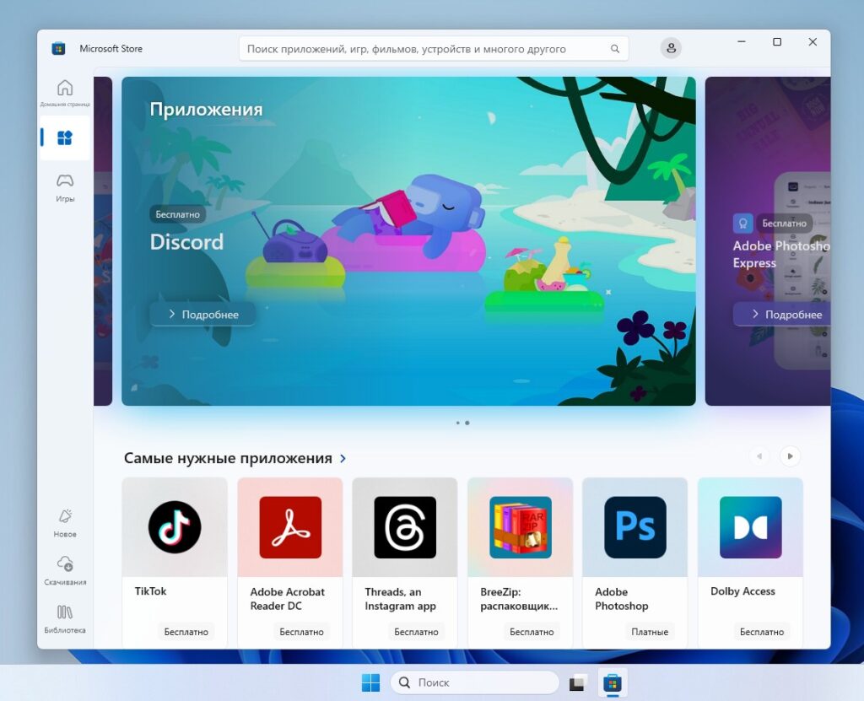Image resolution: width=864 pixels, height=701 pixels.
Task: Select the Apps section in sidebar
Action: [65, 138]
